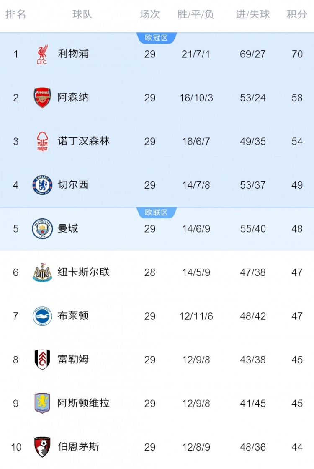The height and width of the screenshot is (469, 314).
Task: Click the Liverpool club crest
Action: click(42, 54)
